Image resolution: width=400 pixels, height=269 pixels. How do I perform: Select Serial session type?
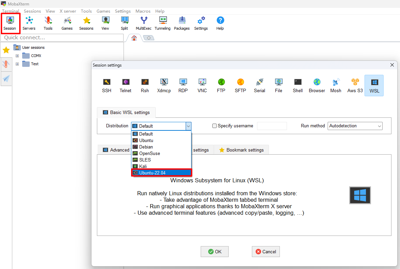click(x=259, y=85)
